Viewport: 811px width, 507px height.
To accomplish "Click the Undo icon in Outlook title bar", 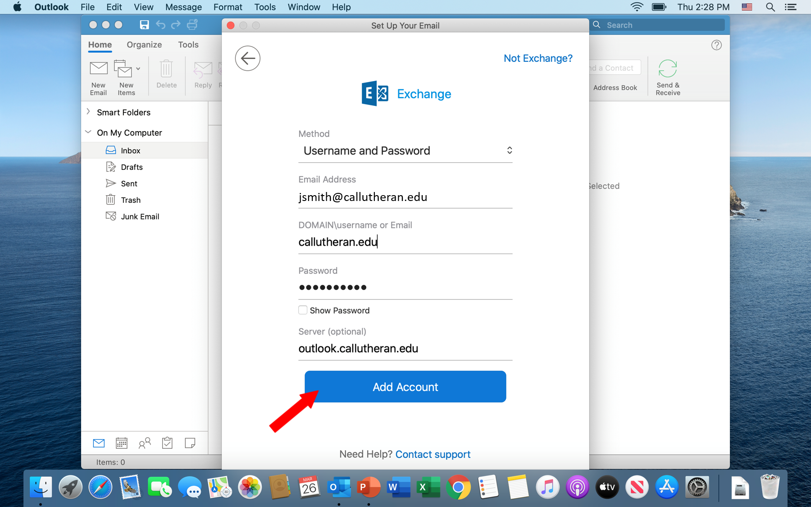I will 160,25.
